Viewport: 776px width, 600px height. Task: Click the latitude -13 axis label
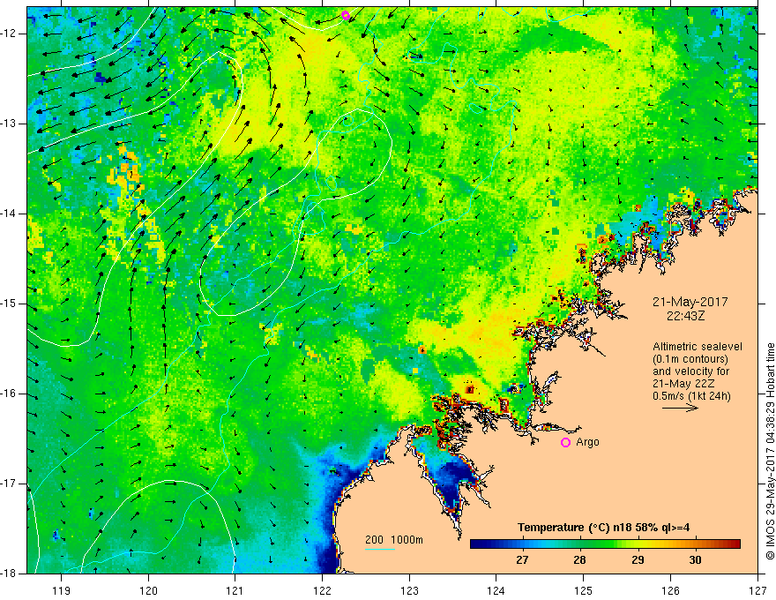tap(10, 124)
